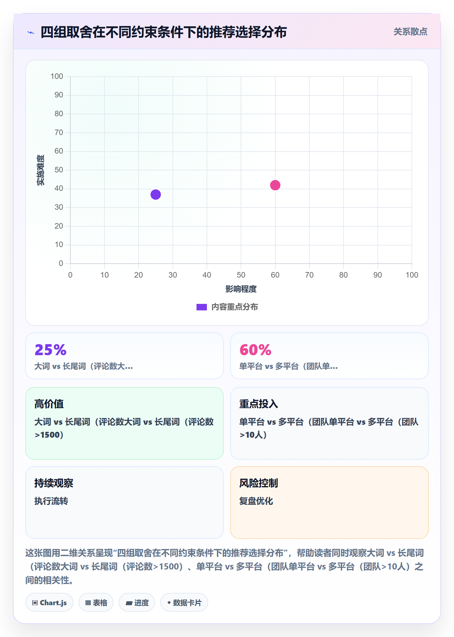Click the 持续观察 heading
Viewport: 454px width, 637px height.
coord(54,483)
